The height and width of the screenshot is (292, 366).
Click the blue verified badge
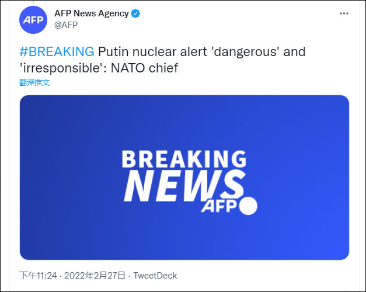coord(136,13)
